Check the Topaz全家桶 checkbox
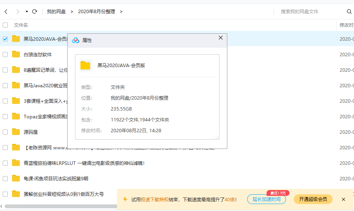 tap(5, 116)
